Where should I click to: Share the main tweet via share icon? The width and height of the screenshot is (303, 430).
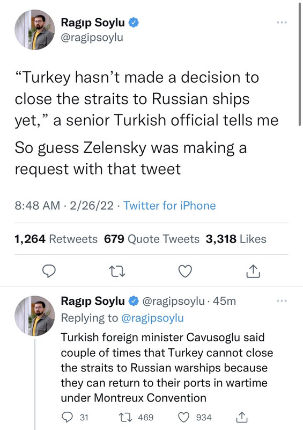(253, 271)
